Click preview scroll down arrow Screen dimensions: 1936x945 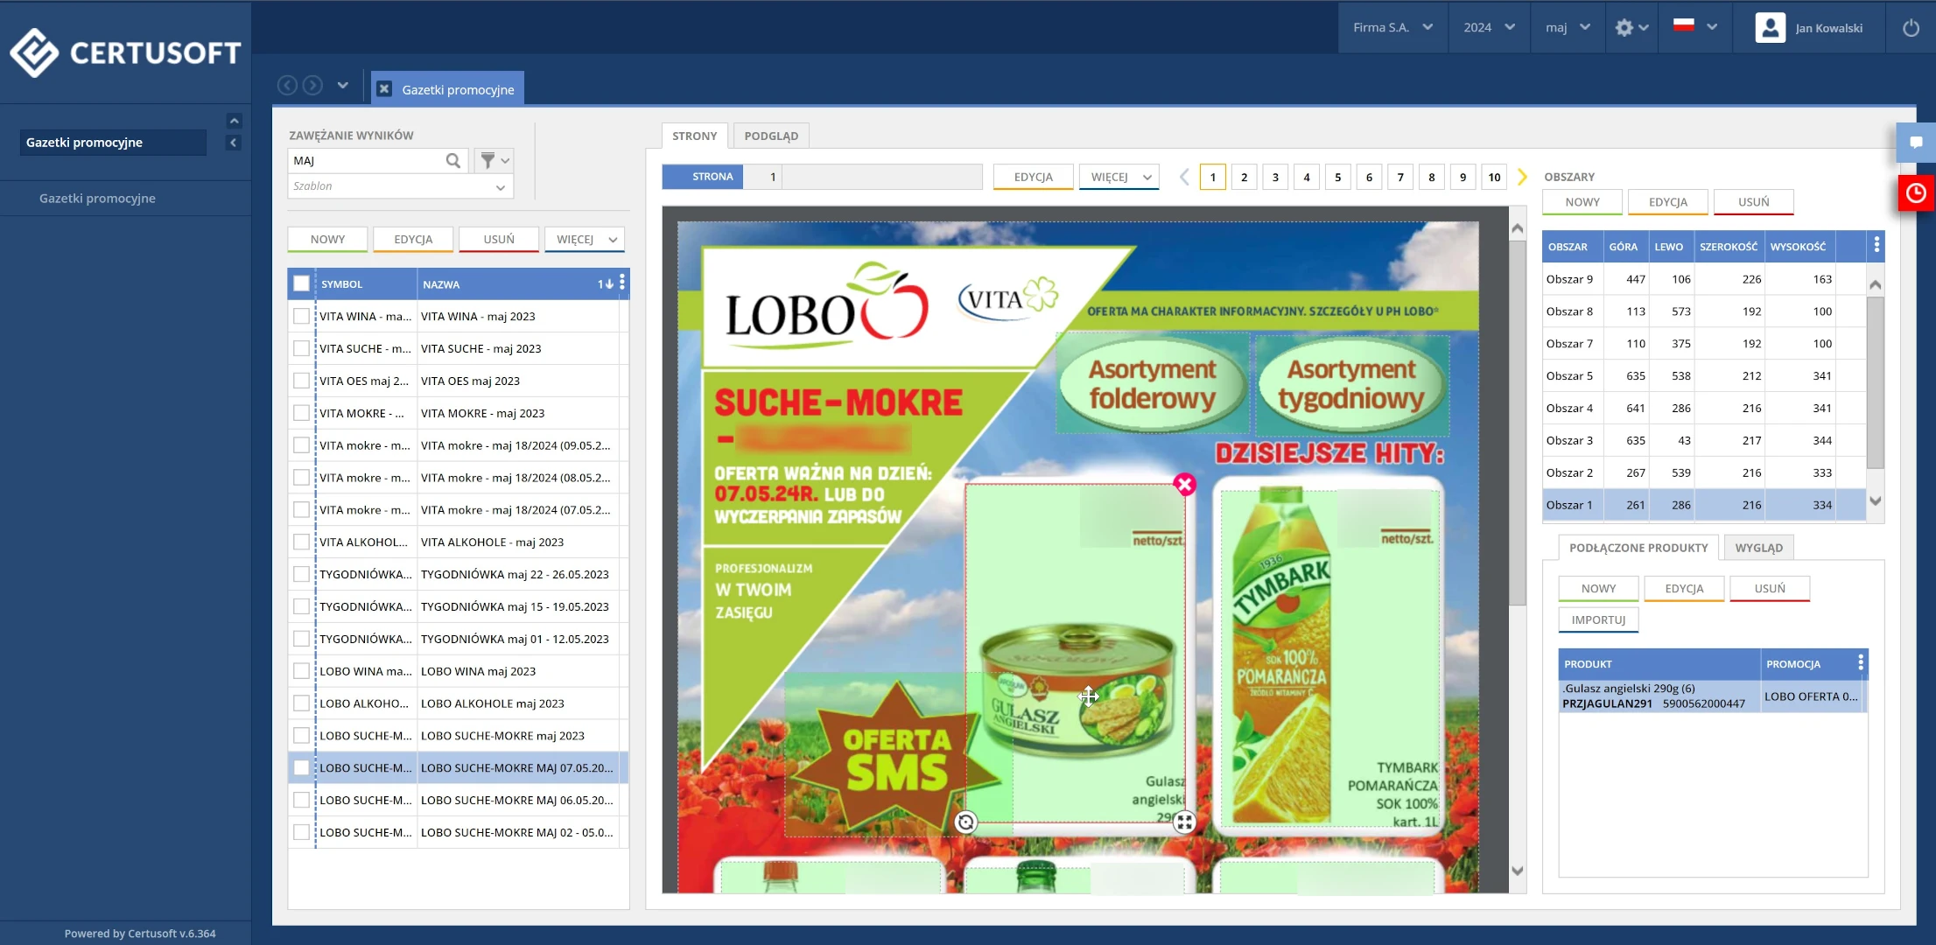[x=1518, y=871]
